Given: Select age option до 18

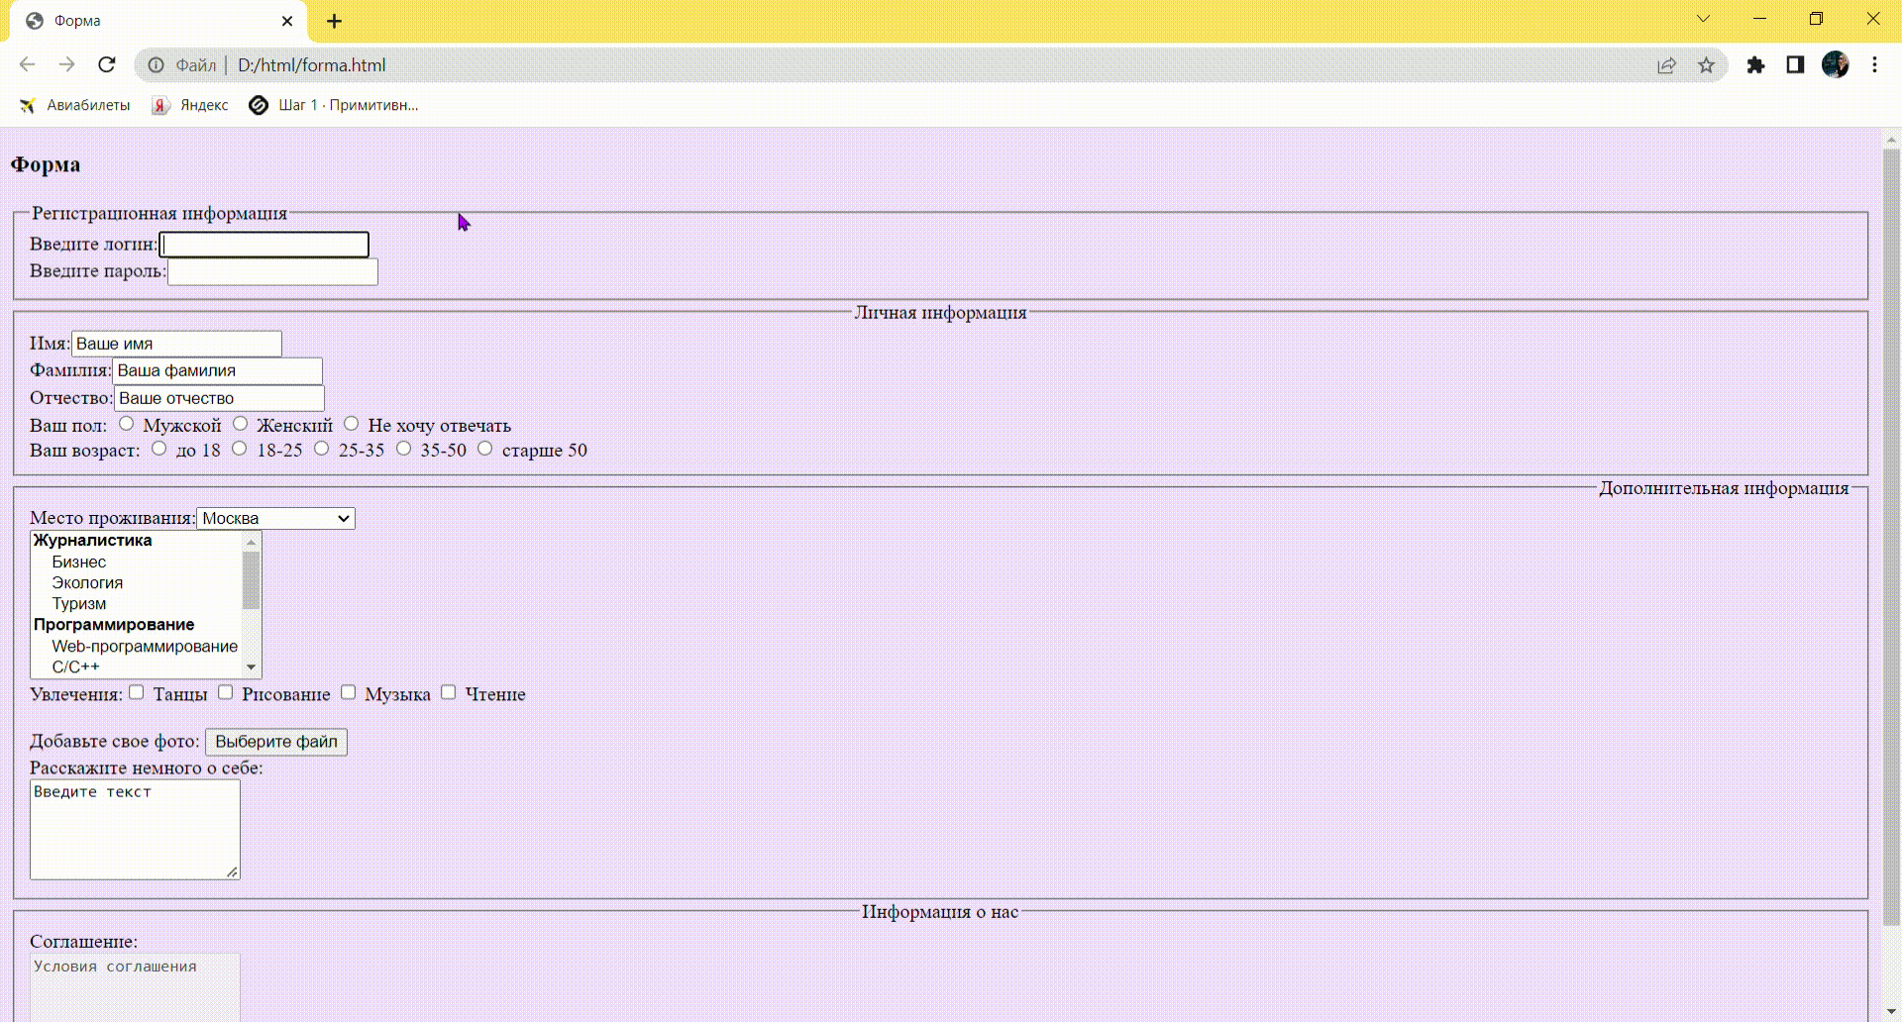Looking at the screenshot, I should click(158, 449).
